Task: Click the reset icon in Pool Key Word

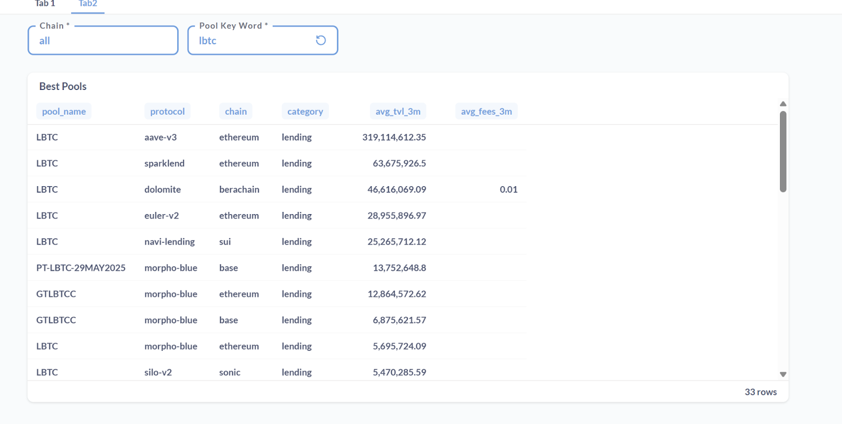Action: [x=320, y=41]
